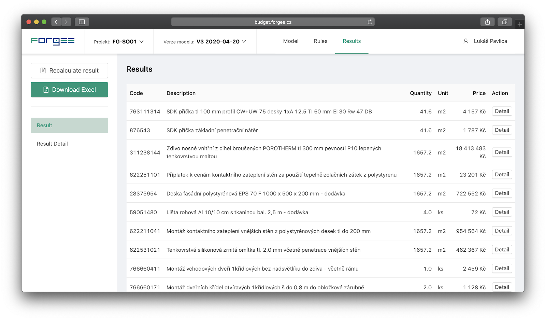Reload page with refresh icon

pos(370,22)
